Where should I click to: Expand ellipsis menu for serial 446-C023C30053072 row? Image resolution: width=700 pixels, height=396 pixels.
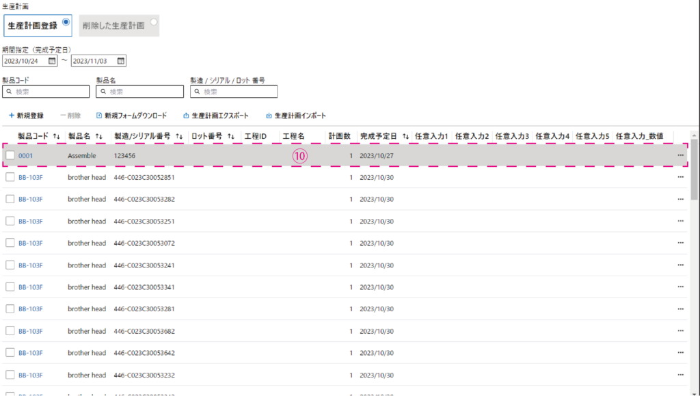(680, 243)
